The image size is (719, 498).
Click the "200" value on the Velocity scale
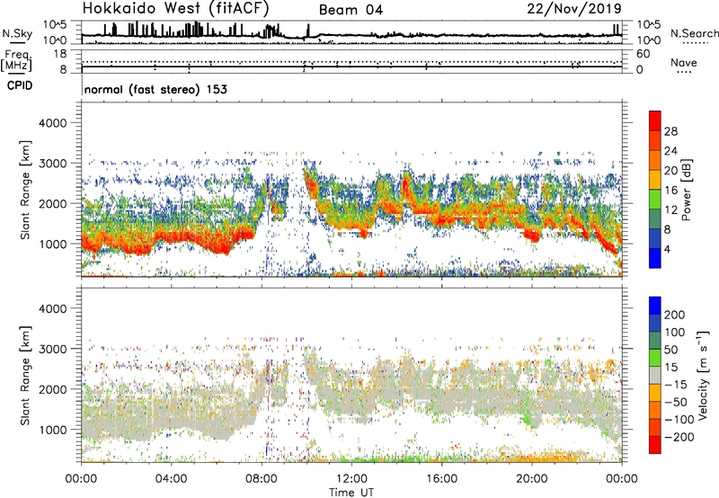coord(675,315)
